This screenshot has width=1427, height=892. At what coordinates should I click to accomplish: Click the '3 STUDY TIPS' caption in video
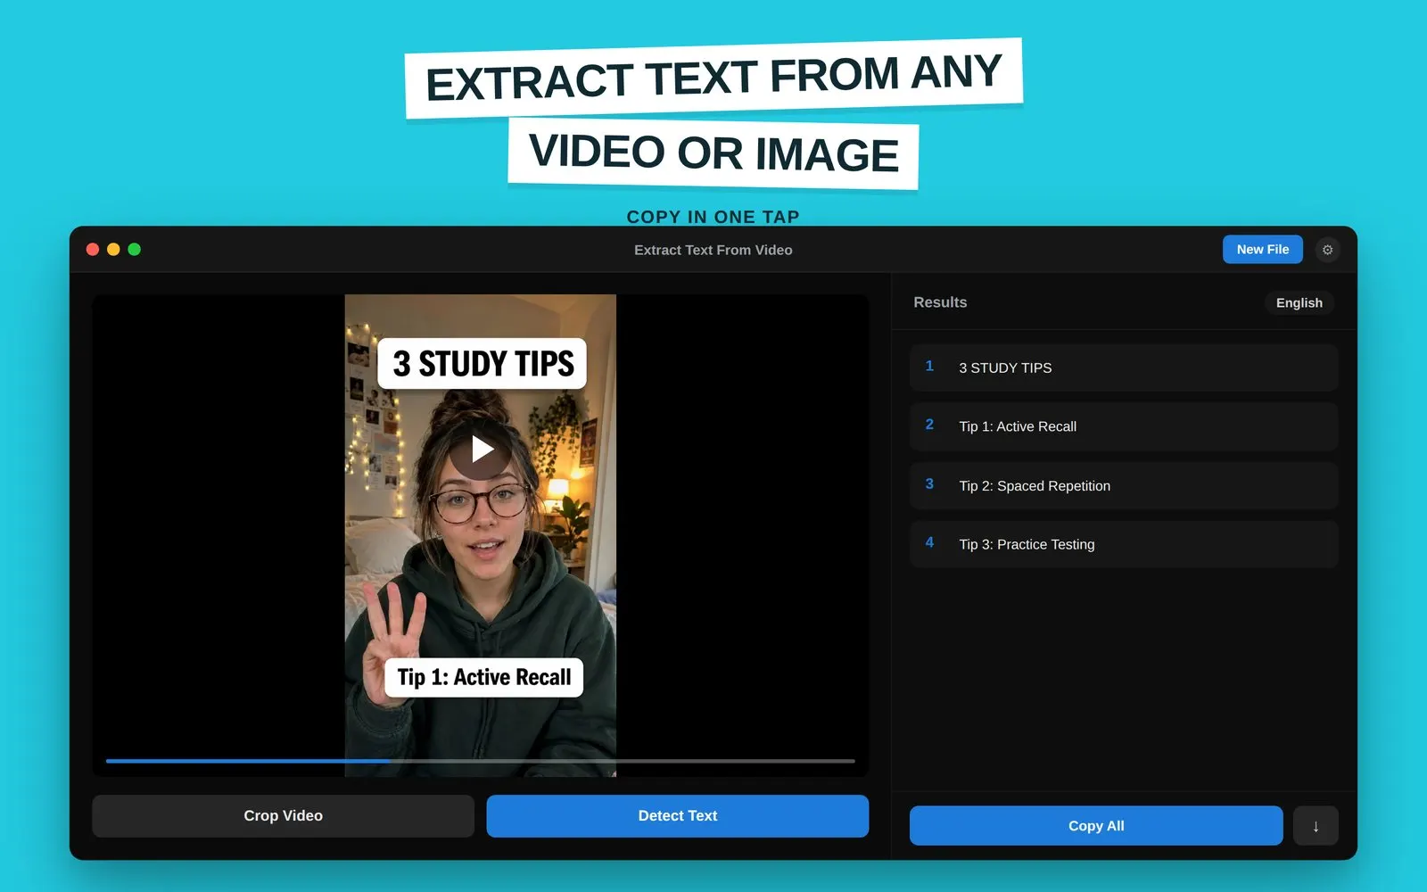[x=483, y=364]
